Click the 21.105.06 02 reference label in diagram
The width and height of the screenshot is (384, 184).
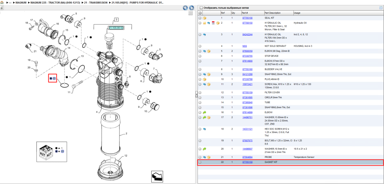pos(116,28)
